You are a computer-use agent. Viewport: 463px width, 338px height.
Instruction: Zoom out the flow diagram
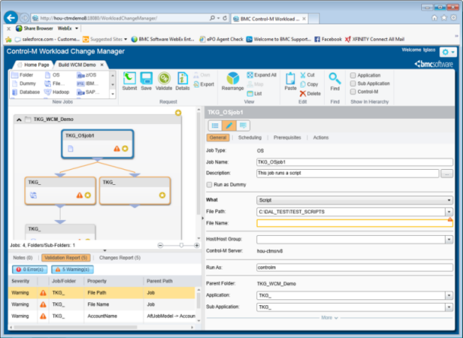160,245
